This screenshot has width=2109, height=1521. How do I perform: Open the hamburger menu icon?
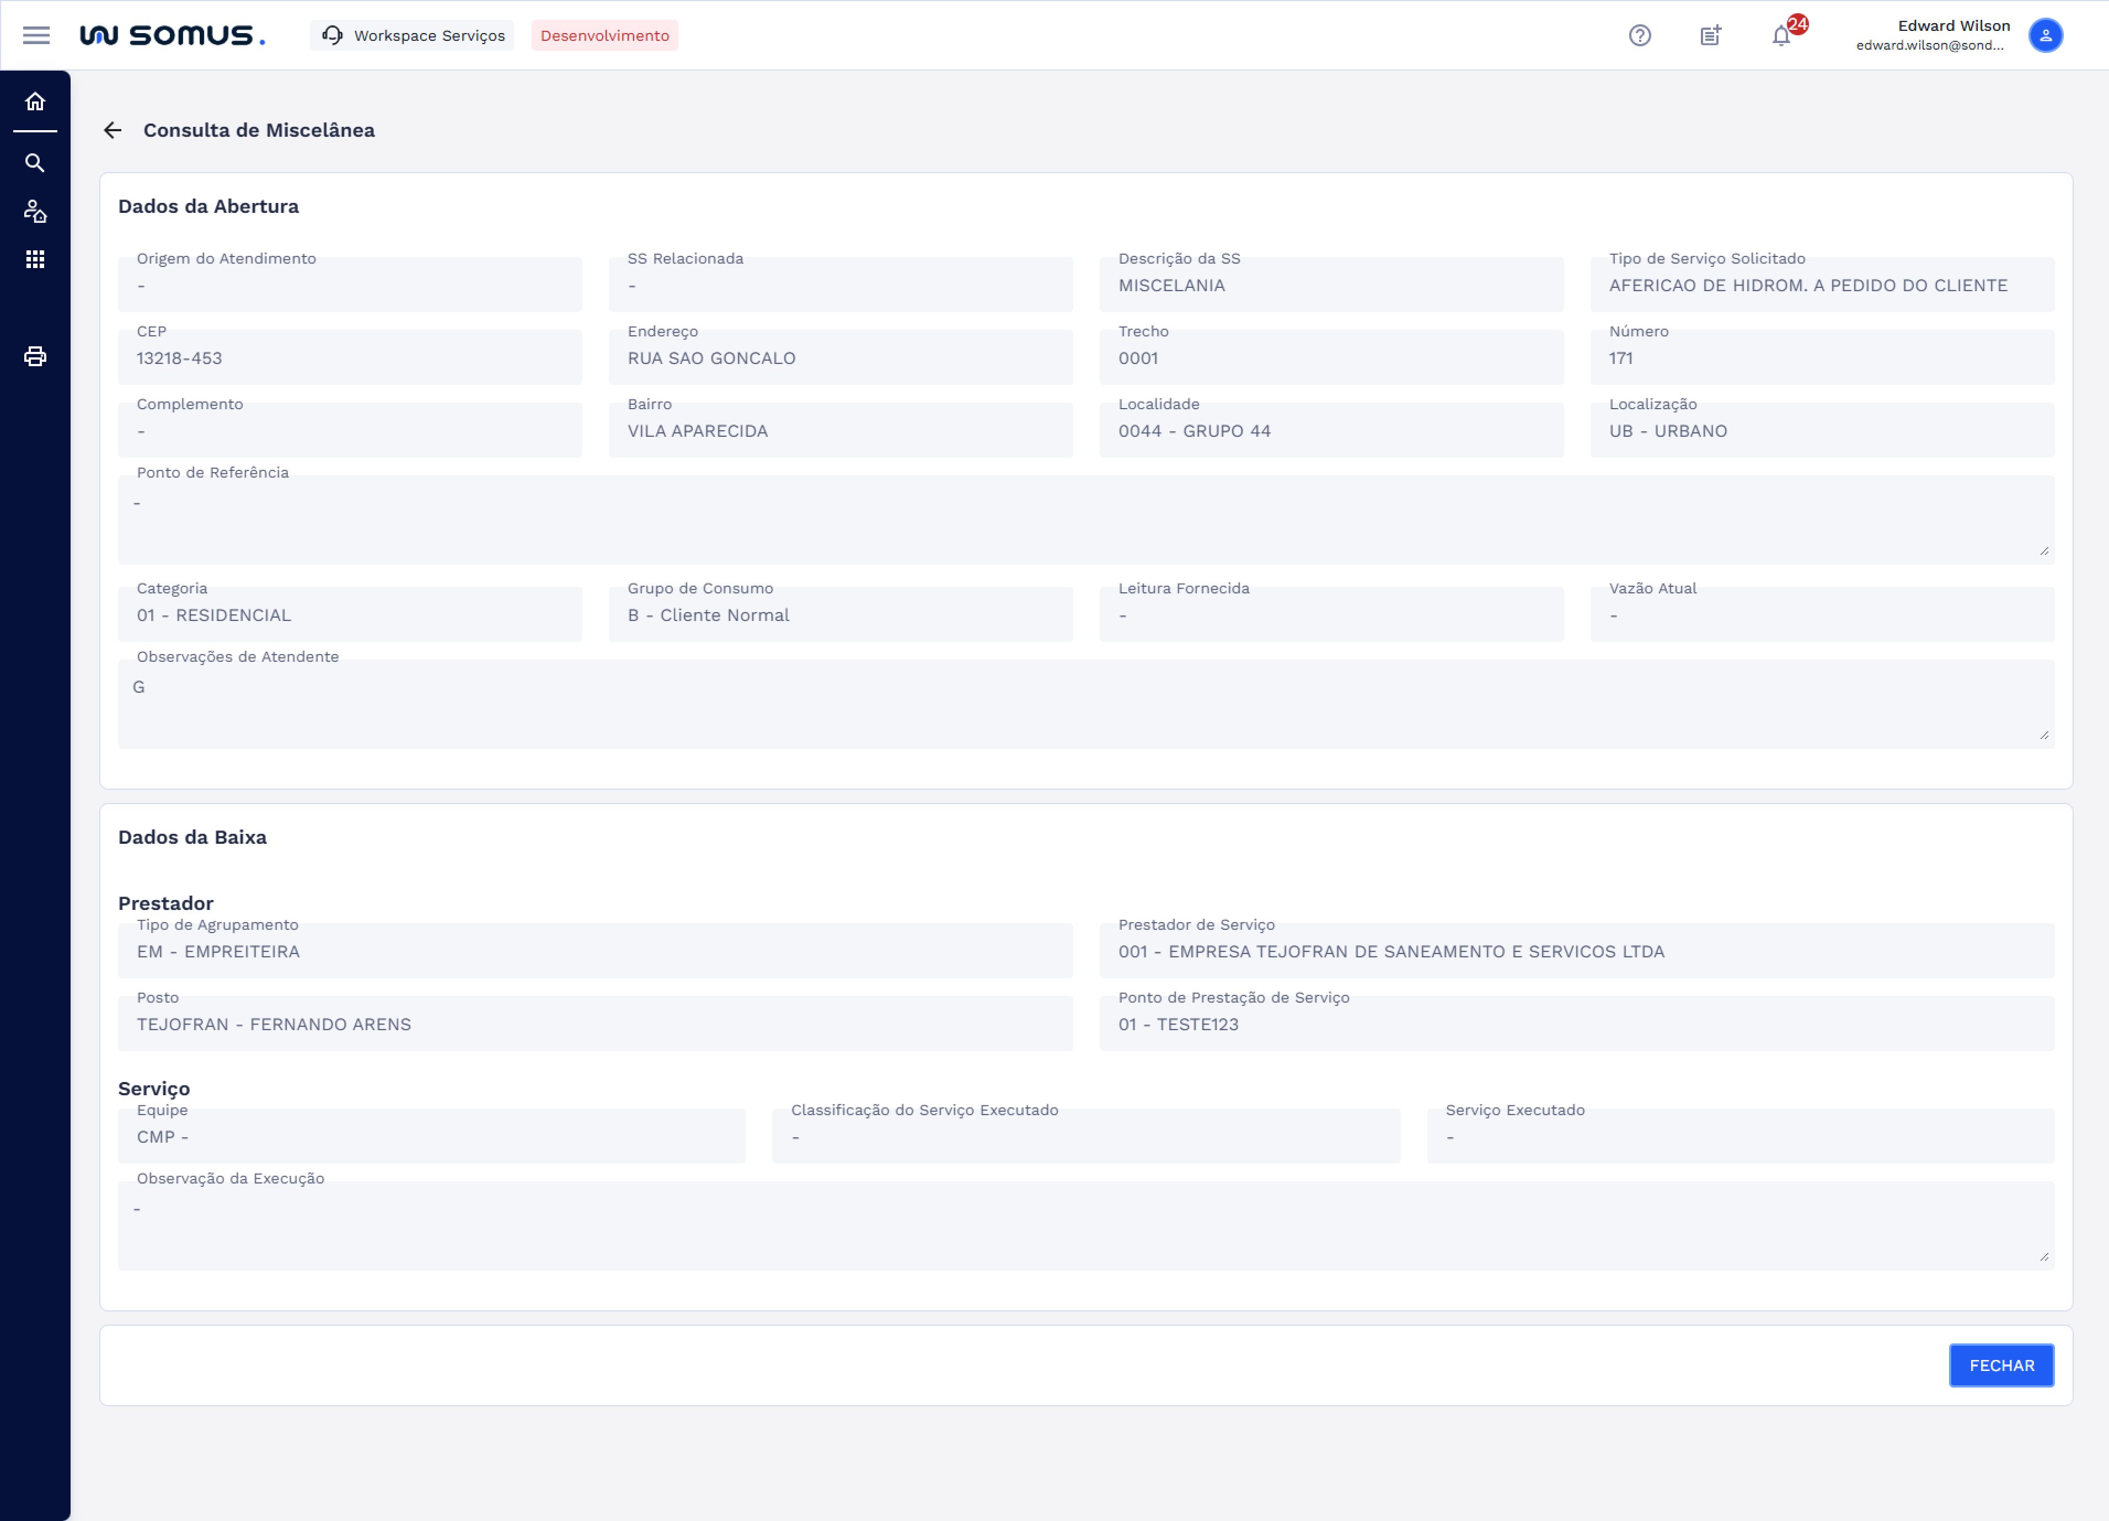point(36,35)
